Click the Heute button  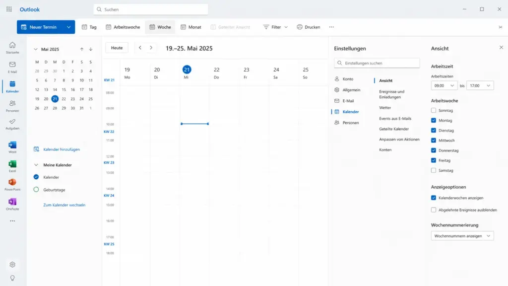117,48
